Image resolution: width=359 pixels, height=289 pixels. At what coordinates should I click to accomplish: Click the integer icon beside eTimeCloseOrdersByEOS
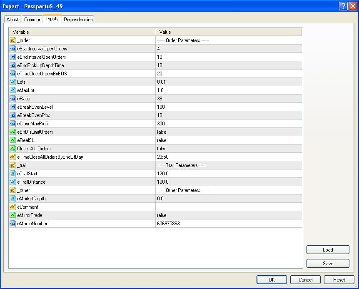[x=12, y=74]
